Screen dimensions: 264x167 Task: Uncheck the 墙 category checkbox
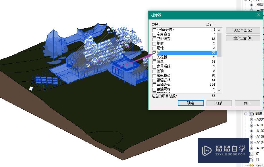154,53
